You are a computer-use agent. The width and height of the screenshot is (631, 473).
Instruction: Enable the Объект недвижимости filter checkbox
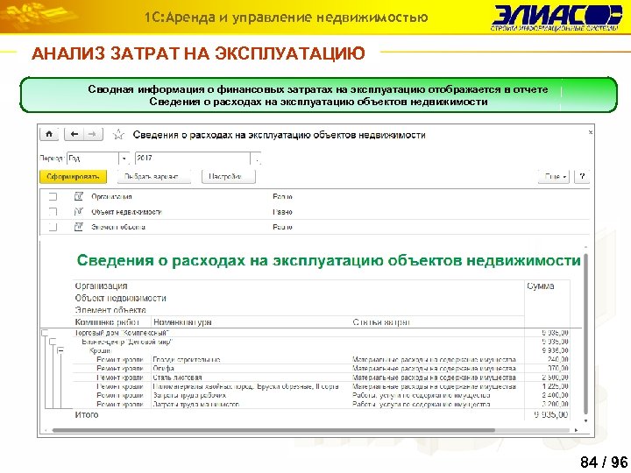(x=53, y=212)
